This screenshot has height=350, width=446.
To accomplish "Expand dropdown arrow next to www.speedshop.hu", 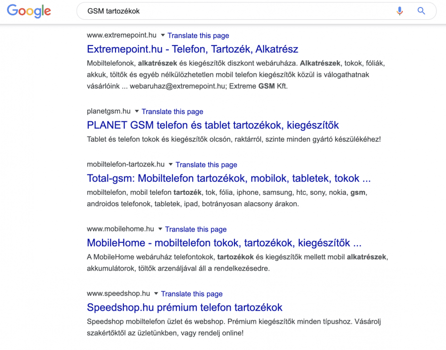I will click(x=156, y=293).
